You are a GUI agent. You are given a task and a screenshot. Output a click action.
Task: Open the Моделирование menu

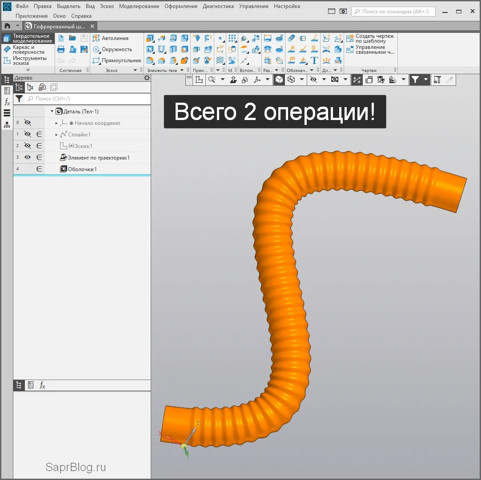[139, 6]
